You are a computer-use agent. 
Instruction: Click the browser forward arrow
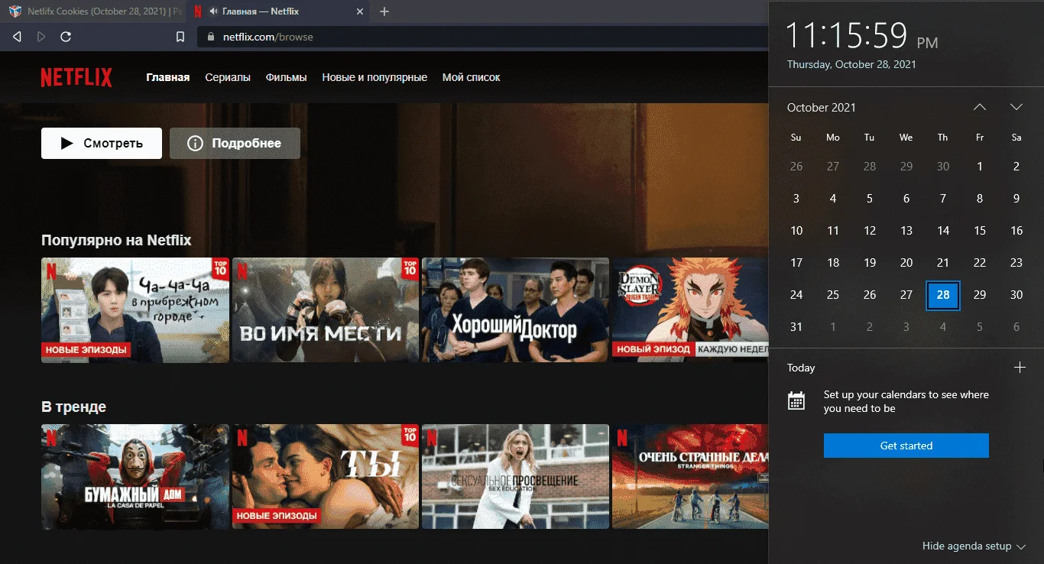click(41, 37)
